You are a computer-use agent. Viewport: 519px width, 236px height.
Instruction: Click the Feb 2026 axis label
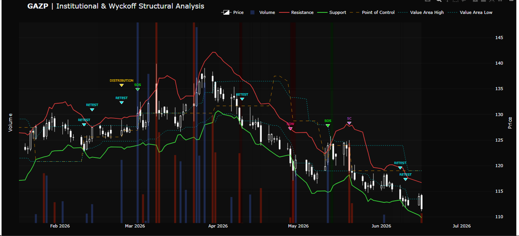[60, 226]
